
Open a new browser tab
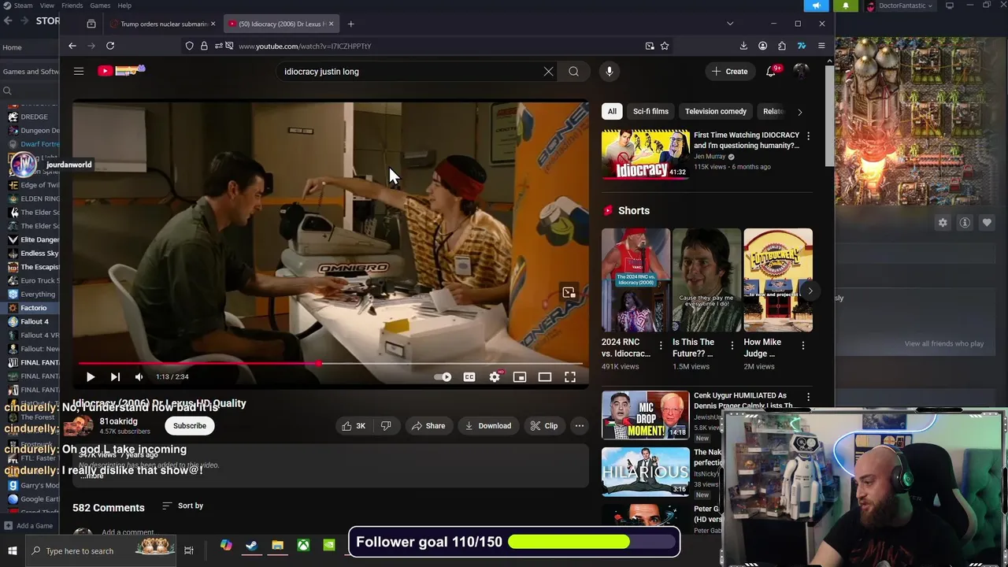click(x=350, y=24)
